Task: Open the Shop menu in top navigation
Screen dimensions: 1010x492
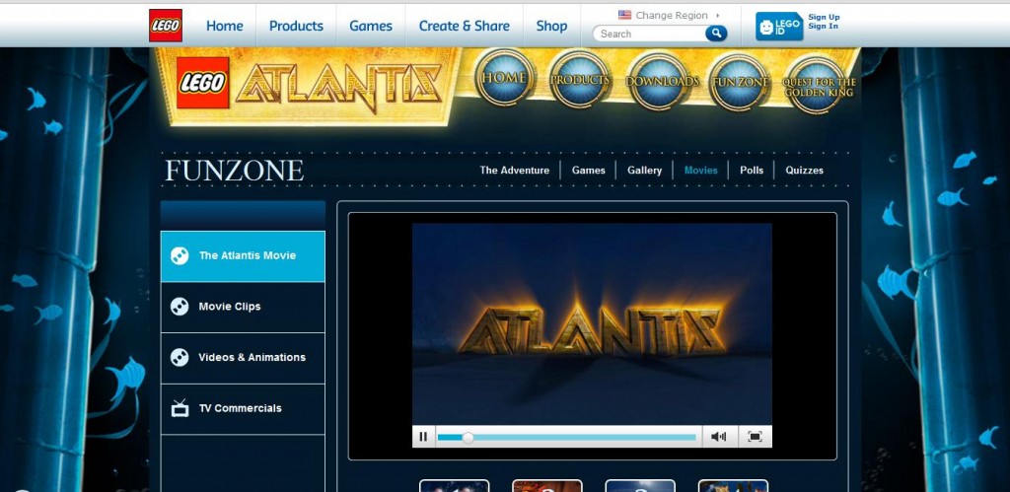Action: pos(551,26)
